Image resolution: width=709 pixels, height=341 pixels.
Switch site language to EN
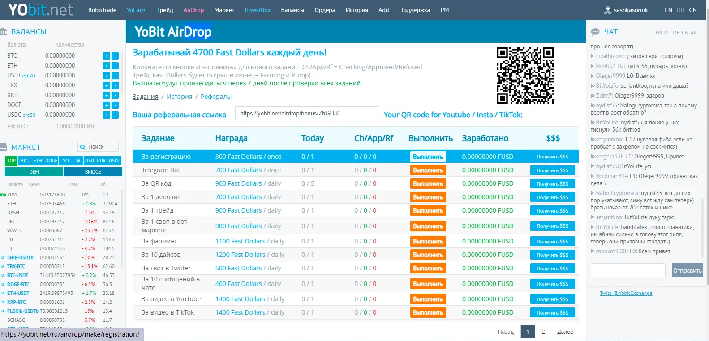coord(668,10)
